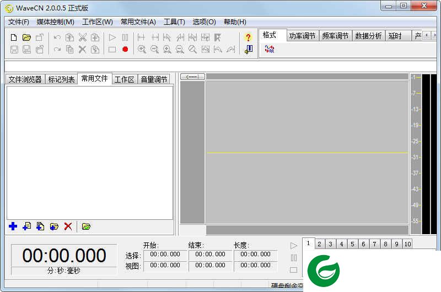Start recording with the red Record button
Screen dimensions: 441x292
tap(125, 50)
